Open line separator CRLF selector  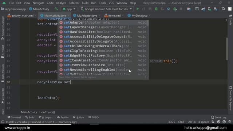(x=181, y=122)
